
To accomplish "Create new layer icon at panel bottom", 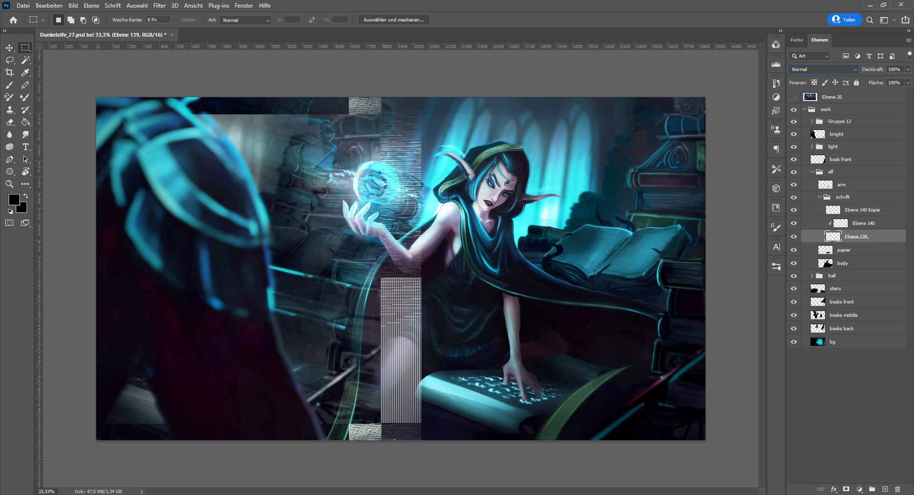I will point(885,489).
